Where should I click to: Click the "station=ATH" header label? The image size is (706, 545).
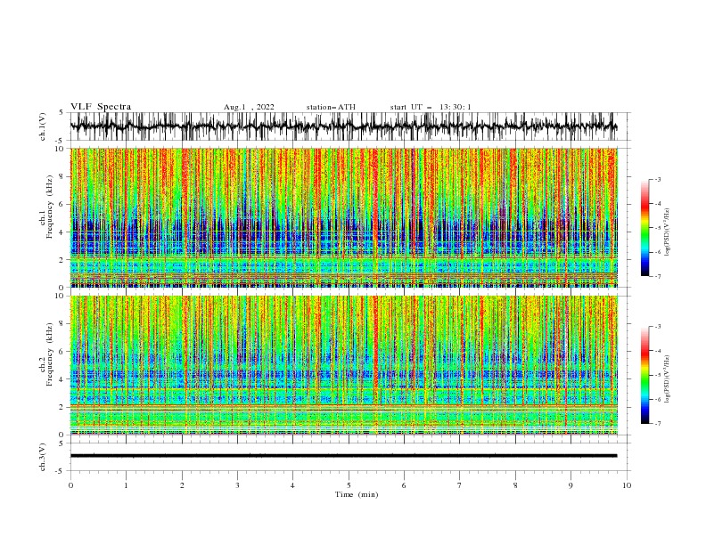click(x=331, y=107)
